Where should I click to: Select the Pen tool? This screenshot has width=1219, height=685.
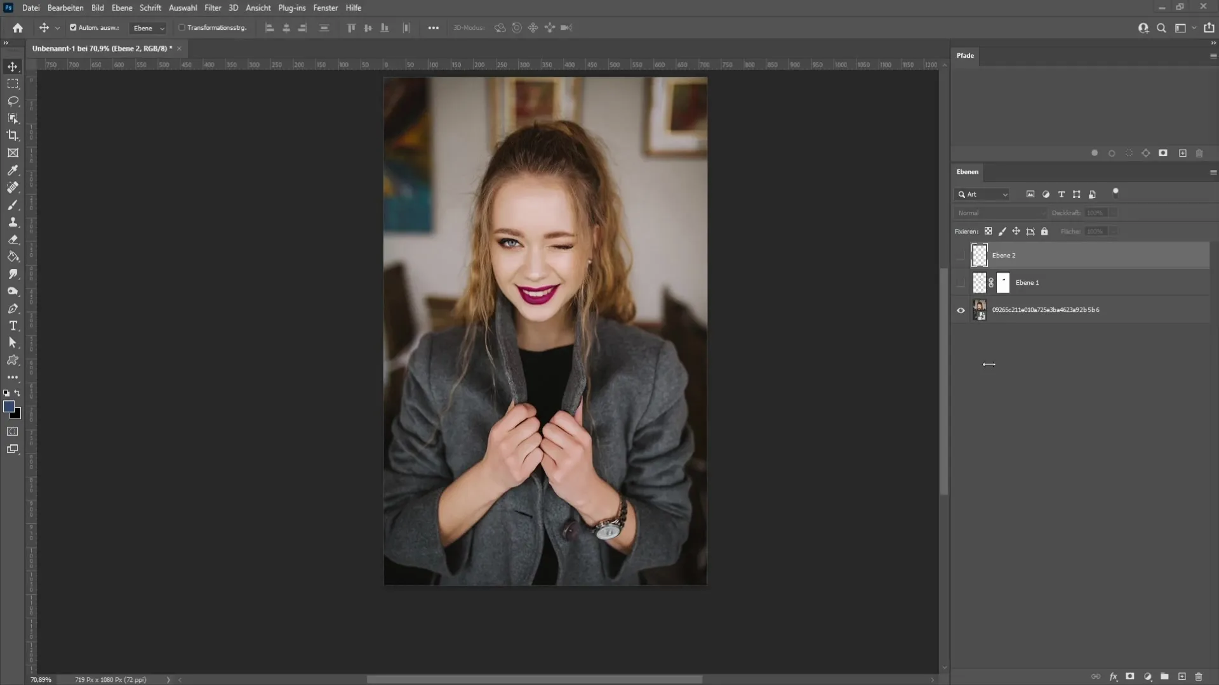tap(11, 309)
